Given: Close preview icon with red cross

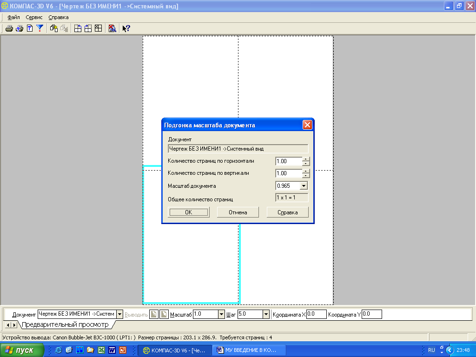Looking at the screenshot, I should (x=112, y=28).
